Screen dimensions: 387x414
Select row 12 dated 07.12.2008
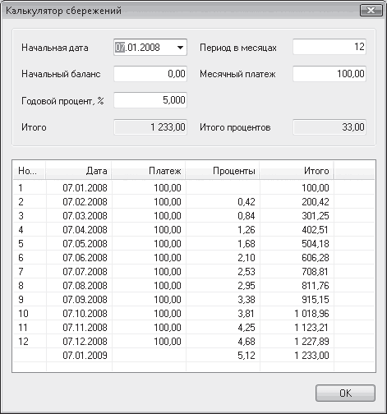tap(194, 342)
